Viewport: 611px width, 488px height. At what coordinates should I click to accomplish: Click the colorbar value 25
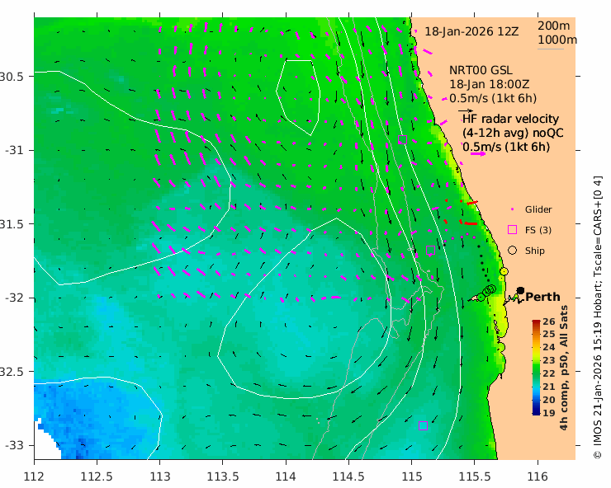coord(548,334)
